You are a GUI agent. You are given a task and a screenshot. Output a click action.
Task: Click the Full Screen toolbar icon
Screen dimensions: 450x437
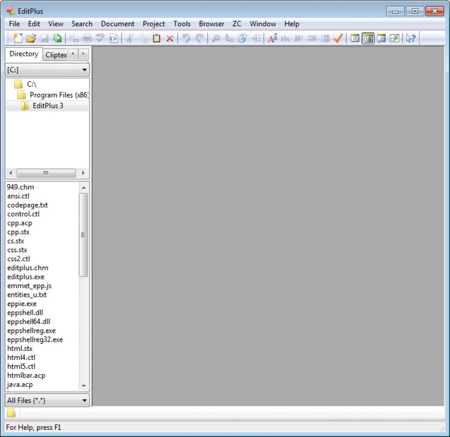[394, 38]
